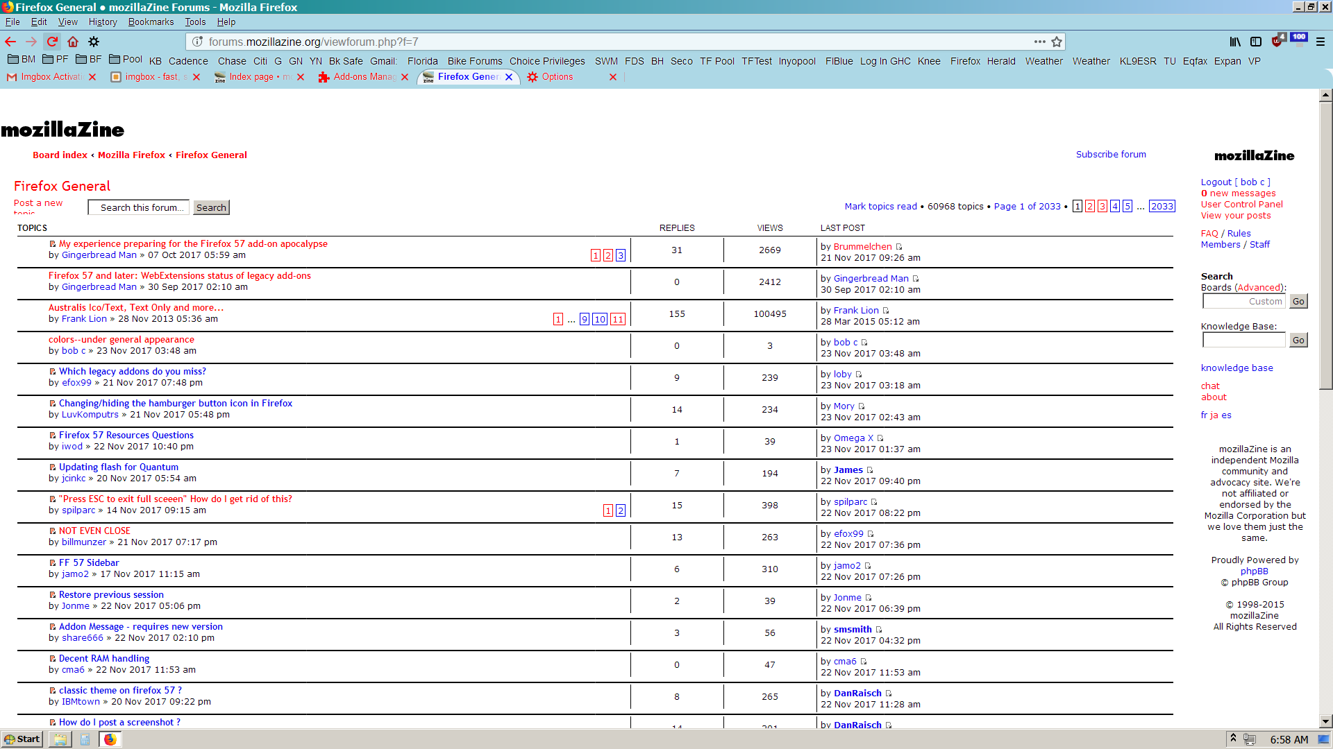1333x749 pixels.
Task: Close the Options tab
Action: tap(613, 77)
